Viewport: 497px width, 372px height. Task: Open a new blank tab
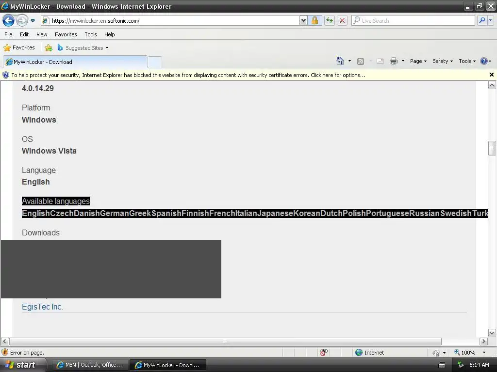click(x=155, y=62)
